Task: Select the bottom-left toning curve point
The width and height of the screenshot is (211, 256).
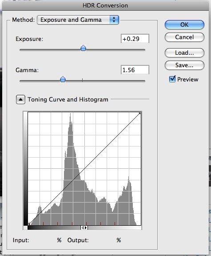Action: point(29,224)
